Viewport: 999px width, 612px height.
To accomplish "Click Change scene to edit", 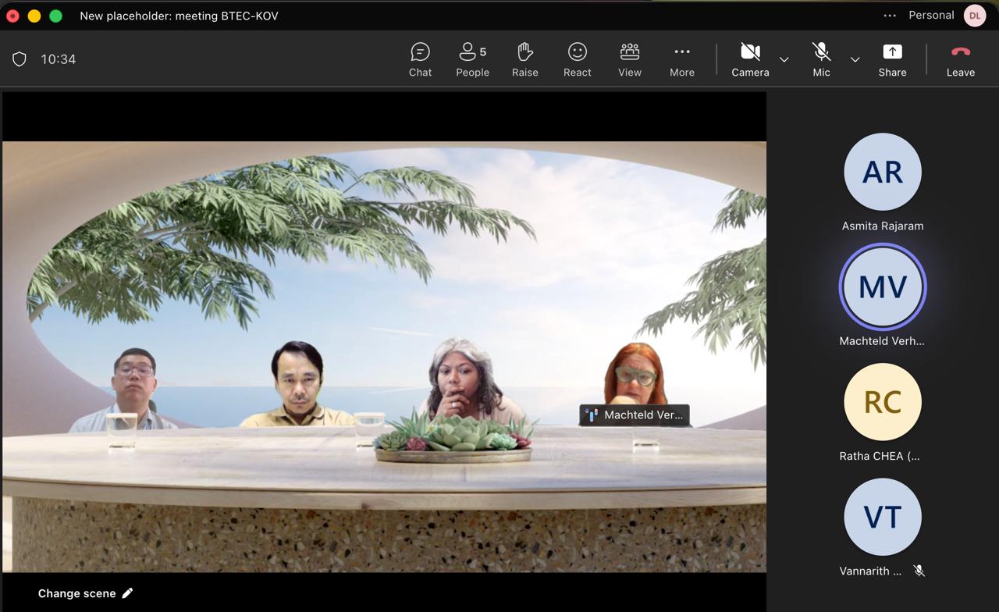I will (x=86, y=593).
